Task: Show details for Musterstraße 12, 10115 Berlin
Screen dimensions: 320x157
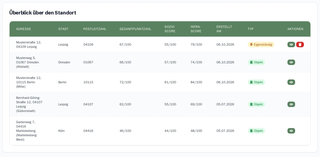Action: [291, 82]
